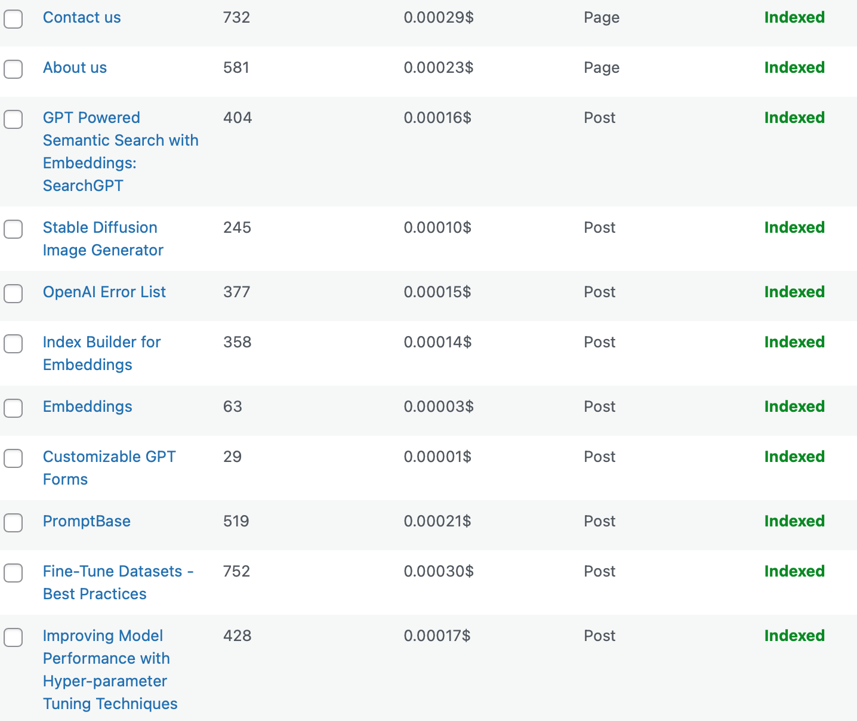Check the box for Contact us row
Viewport: 857px width, 721px height.
pos(13,19)
